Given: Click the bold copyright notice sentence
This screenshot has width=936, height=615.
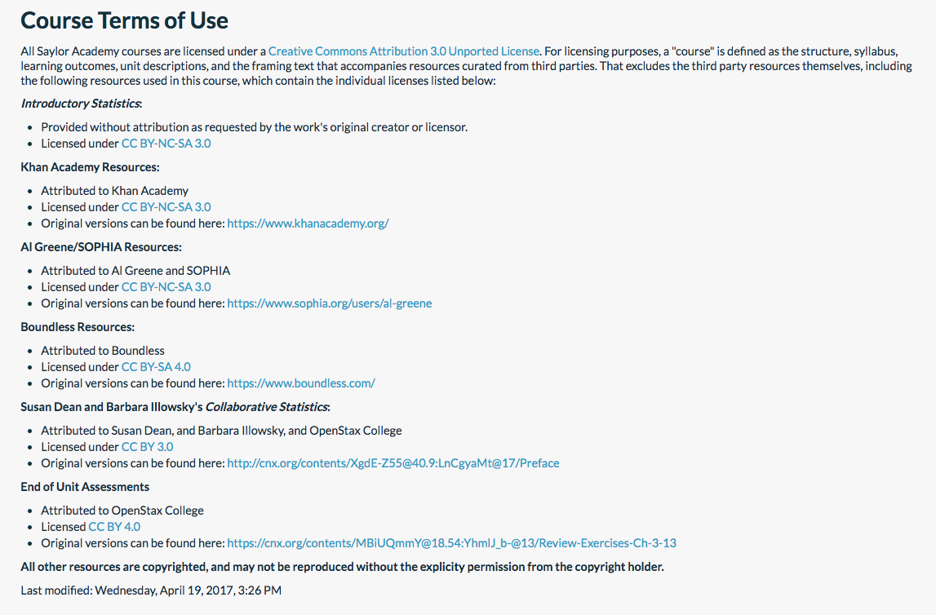Looking at the screenshot, I should [x=342, y=567].
